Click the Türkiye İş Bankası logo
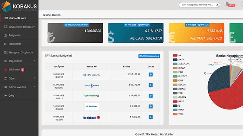This screenshot has width=243, height=136. coord(92,86)
